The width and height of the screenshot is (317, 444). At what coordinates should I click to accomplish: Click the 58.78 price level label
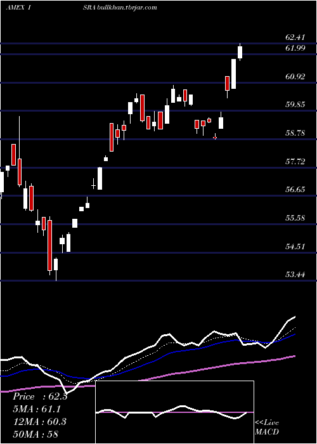point(295,133)
